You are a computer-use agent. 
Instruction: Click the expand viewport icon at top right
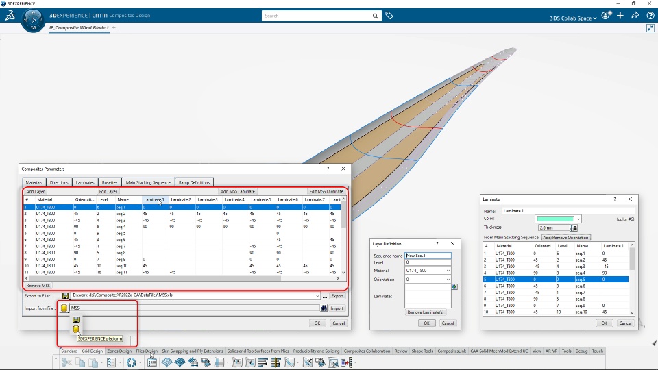pyautogui.click(x=650, y=28)
